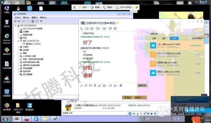This screenshot has width=211, height=123.
Task: Close the TeamViewer session with X toolbar button
Action: pyautogui.click(x=74, y=7)
